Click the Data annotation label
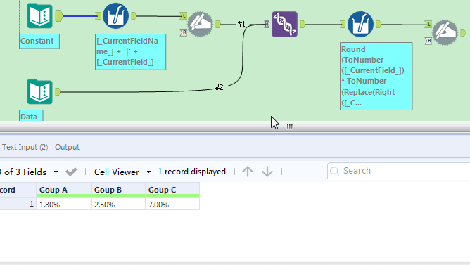This screenshot has width=470, height=265. click(31, 116)
